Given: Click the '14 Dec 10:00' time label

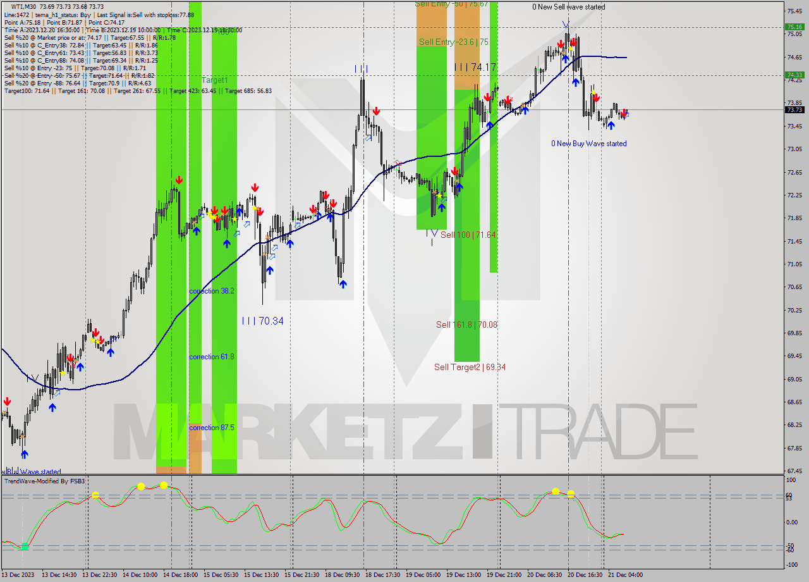Looking at the screenshot, I should point(140,574).
